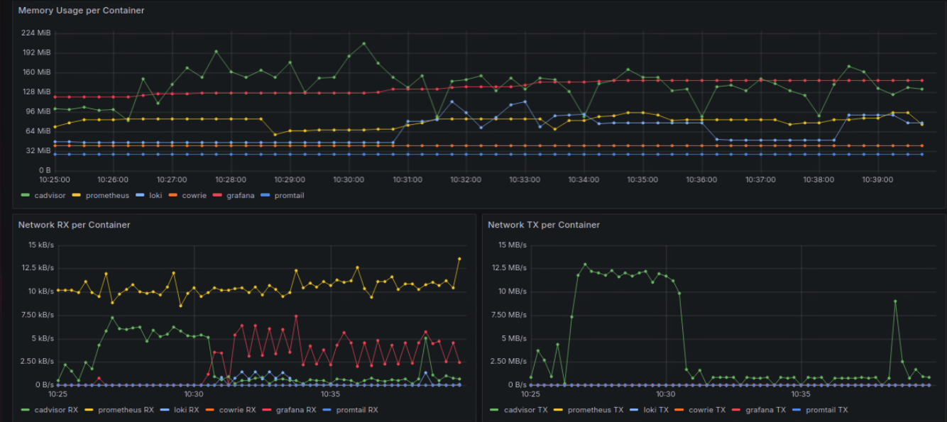The image size is (947, 422).
Task: Click the 224 MiB y-axis label
Action: [x=37, y=33]
